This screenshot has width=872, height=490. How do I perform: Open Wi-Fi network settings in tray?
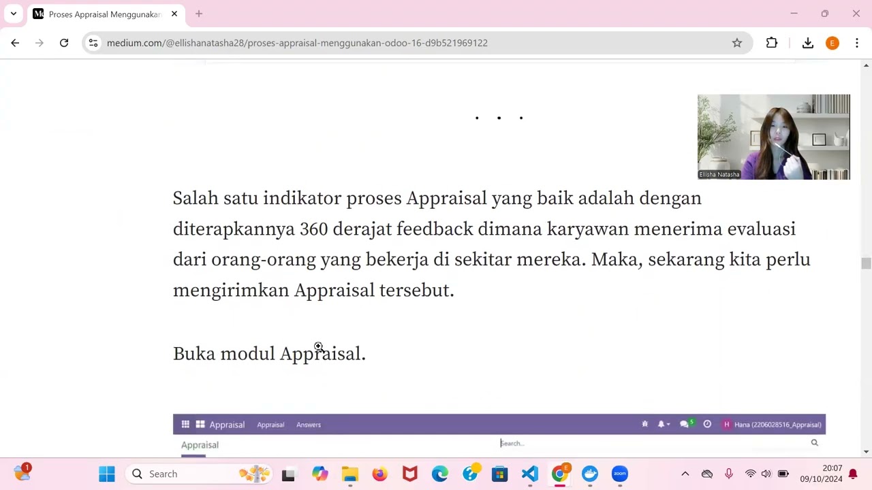(750, 474)
